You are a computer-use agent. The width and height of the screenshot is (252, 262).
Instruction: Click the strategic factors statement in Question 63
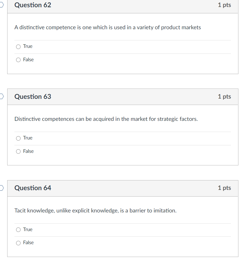106,119
